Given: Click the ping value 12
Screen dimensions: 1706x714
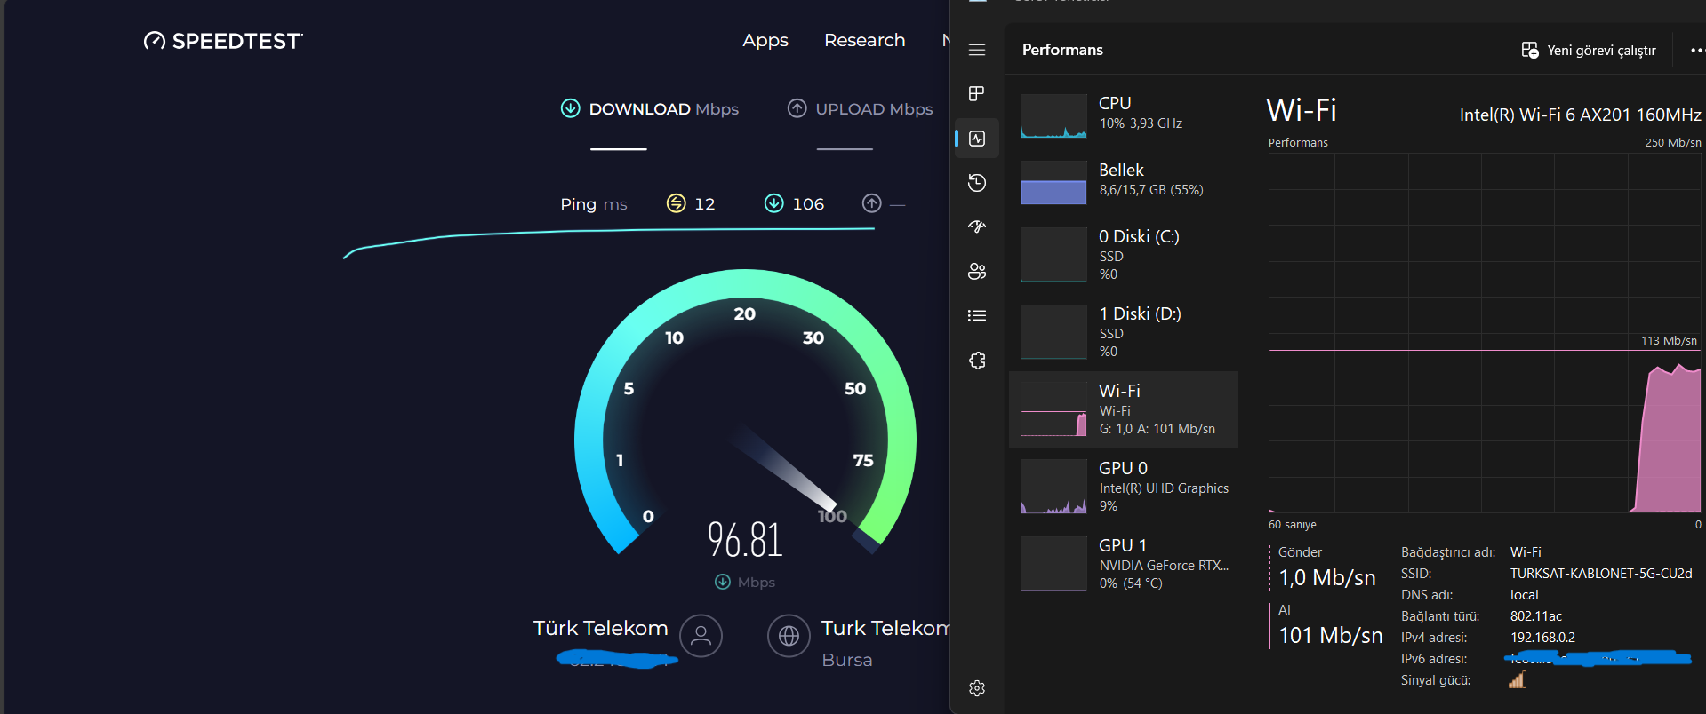Looking at the screenshot, I should (x=705, y=204).
